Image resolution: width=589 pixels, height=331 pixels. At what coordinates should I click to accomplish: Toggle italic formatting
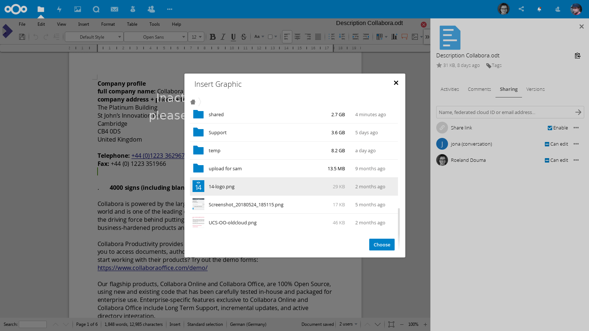(x=223, y=37)
